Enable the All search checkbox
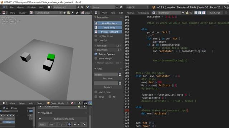 [110, 97]
